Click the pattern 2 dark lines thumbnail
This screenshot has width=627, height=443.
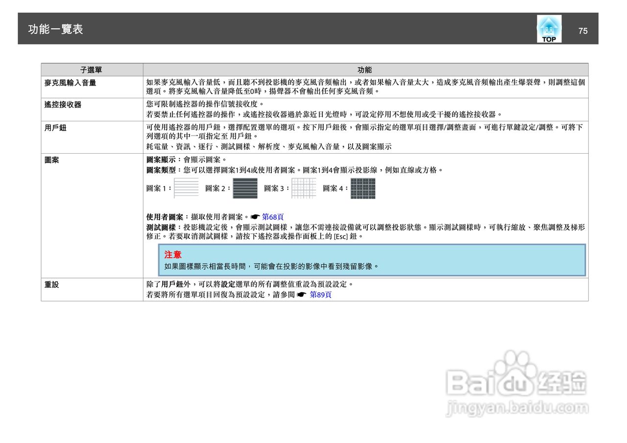coord(245,188)
